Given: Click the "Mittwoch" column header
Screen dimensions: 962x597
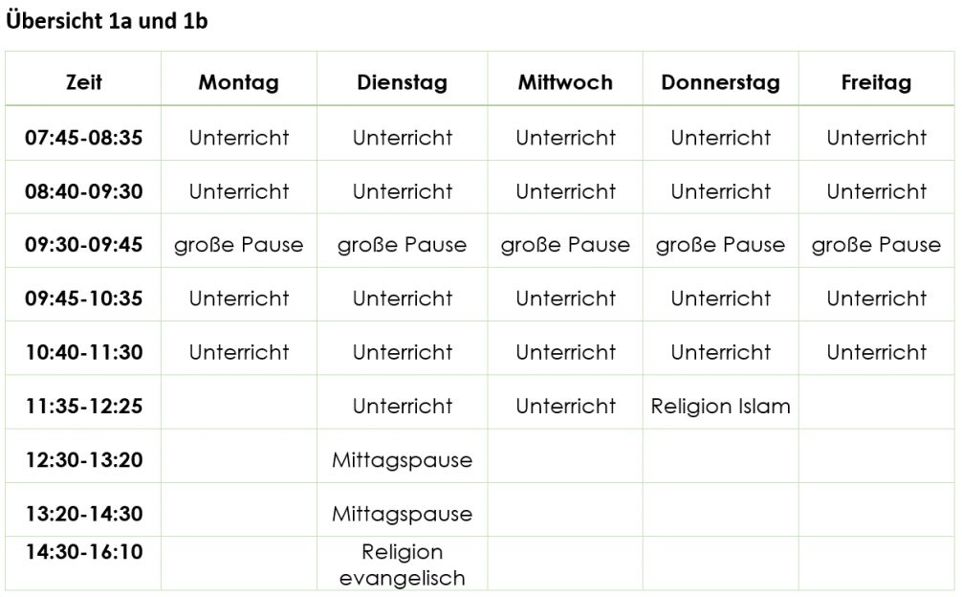Looking at the screenshot, I should (565, 82).
